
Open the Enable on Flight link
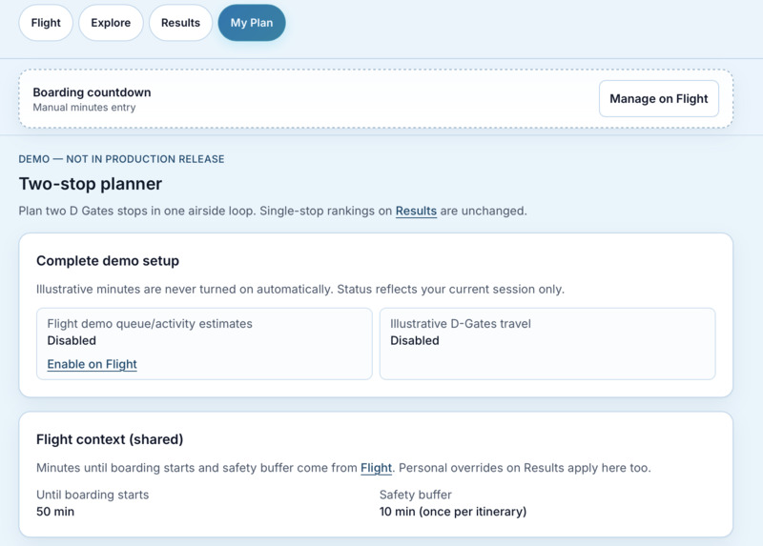point(92,364)
